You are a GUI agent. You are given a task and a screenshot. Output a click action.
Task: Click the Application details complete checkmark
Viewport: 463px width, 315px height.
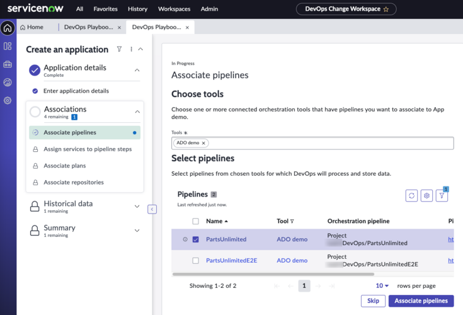[35, 71]
